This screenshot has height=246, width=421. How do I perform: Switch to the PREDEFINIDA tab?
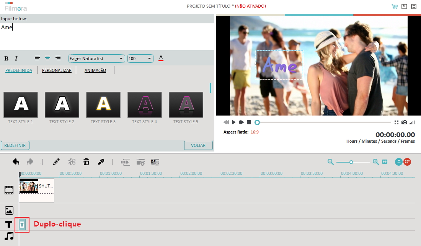pyautogui.click(x=18, y=70)
